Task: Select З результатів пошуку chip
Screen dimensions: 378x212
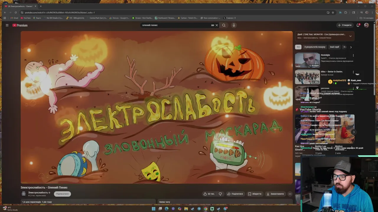Action: [315, 47]
